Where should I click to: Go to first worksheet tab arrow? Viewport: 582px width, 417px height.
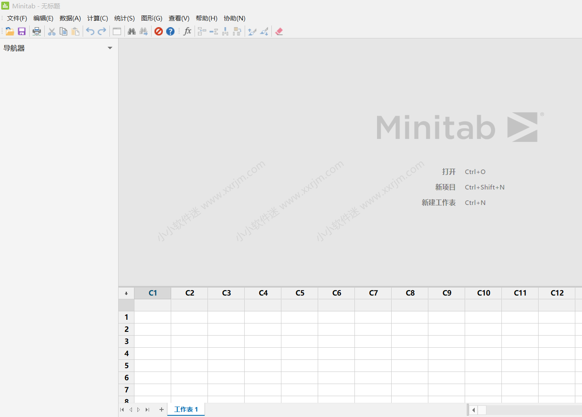122,409
